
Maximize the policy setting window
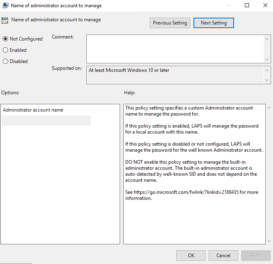point(247,6)
